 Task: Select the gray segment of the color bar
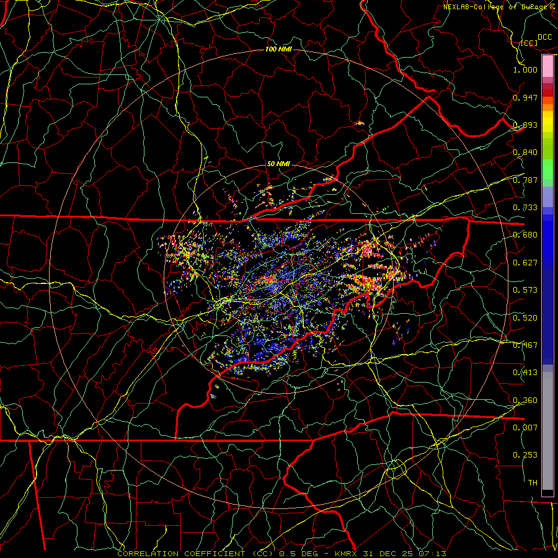click(x=547, y=431)
